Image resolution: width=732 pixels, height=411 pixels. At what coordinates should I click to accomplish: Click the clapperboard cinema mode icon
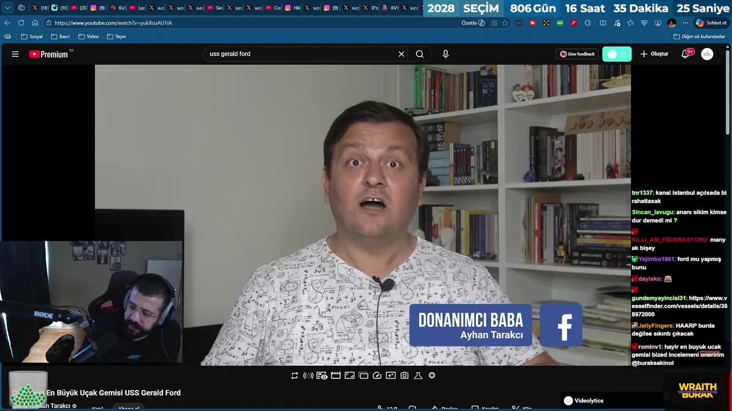point(336,376)
